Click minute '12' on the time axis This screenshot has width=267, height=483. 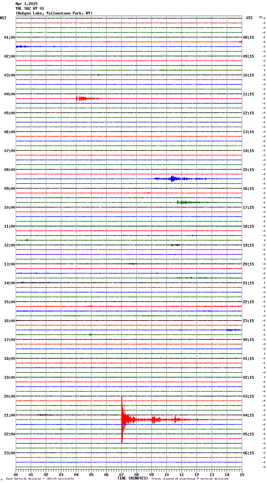tap(197, 474)
